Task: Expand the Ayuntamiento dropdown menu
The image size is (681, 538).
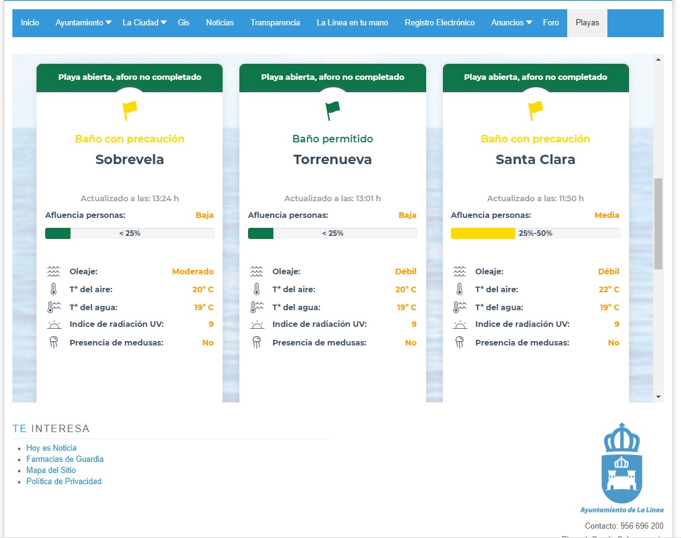Action: coord(84,23)
